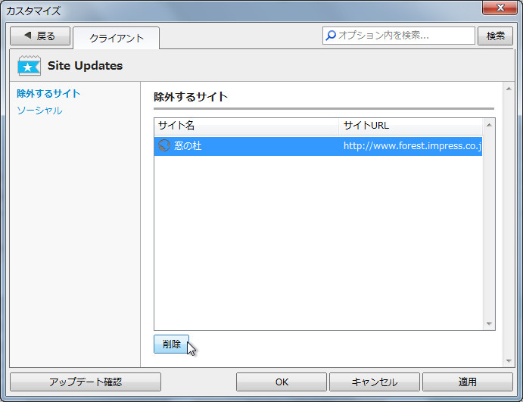
Task: Click the 戻る back button
Action: click(x=40, y=36)
